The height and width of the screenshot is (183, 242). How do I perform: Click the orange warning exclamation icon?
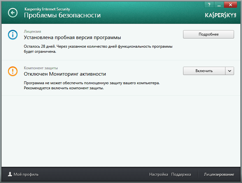13,71
